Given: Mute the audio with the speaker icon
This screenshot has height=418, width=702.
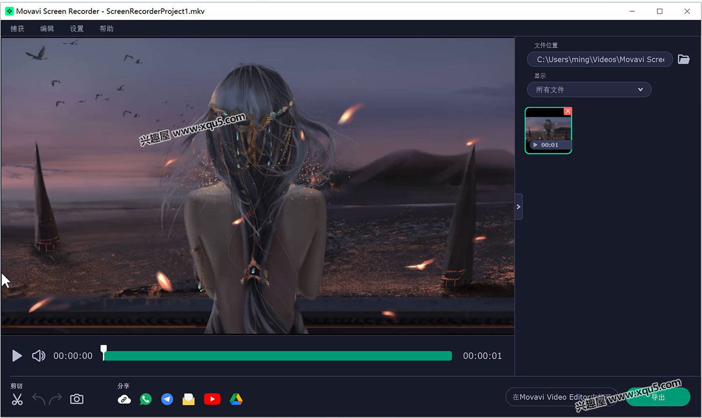Looking at the screenshot, I should click(x=39, y=356).
